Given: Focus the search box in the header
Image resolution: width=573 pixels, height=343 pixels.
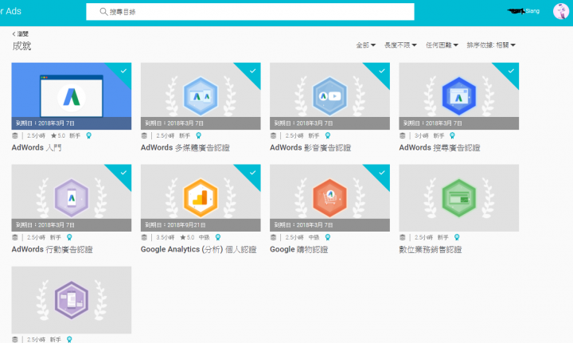Looking at the screenshot, I should pyautogui.click(x=250, y=12).
